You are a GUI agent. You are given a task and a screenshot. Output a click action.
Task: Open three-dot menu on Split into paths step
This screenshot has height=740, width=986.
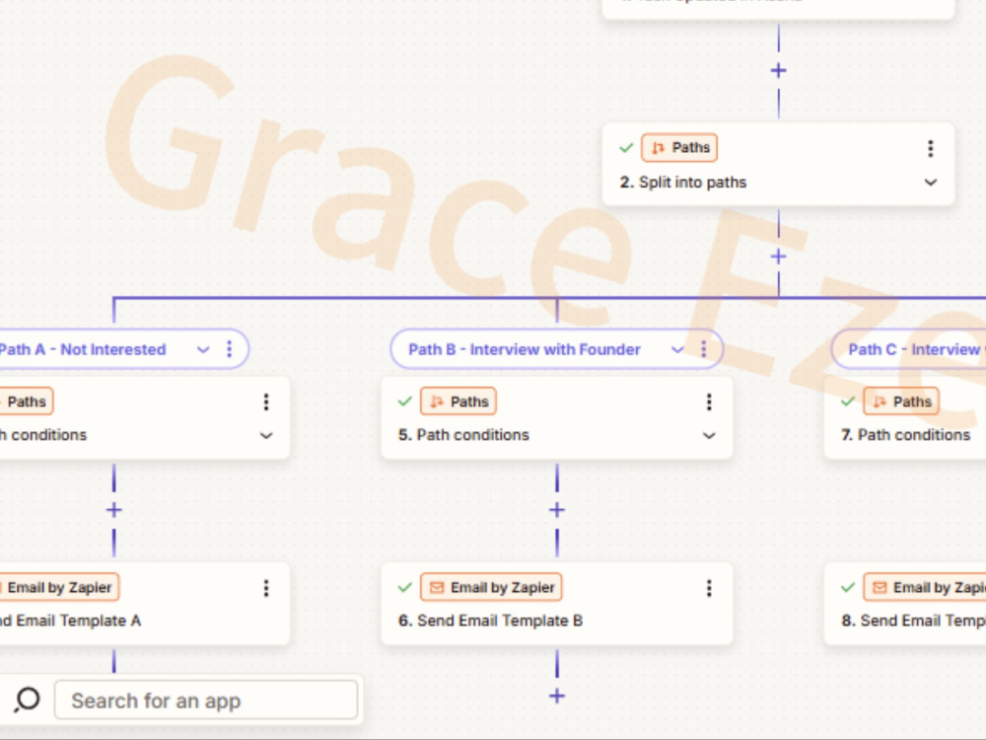[x=930, y=149]
